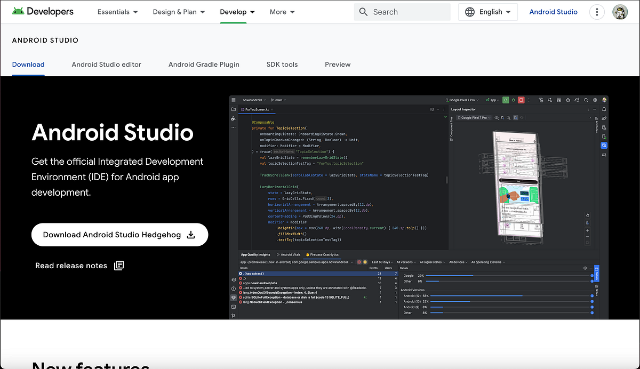The image size is (640, 369).
Task: Expand the More menu
Action: (x=282, y=12)
